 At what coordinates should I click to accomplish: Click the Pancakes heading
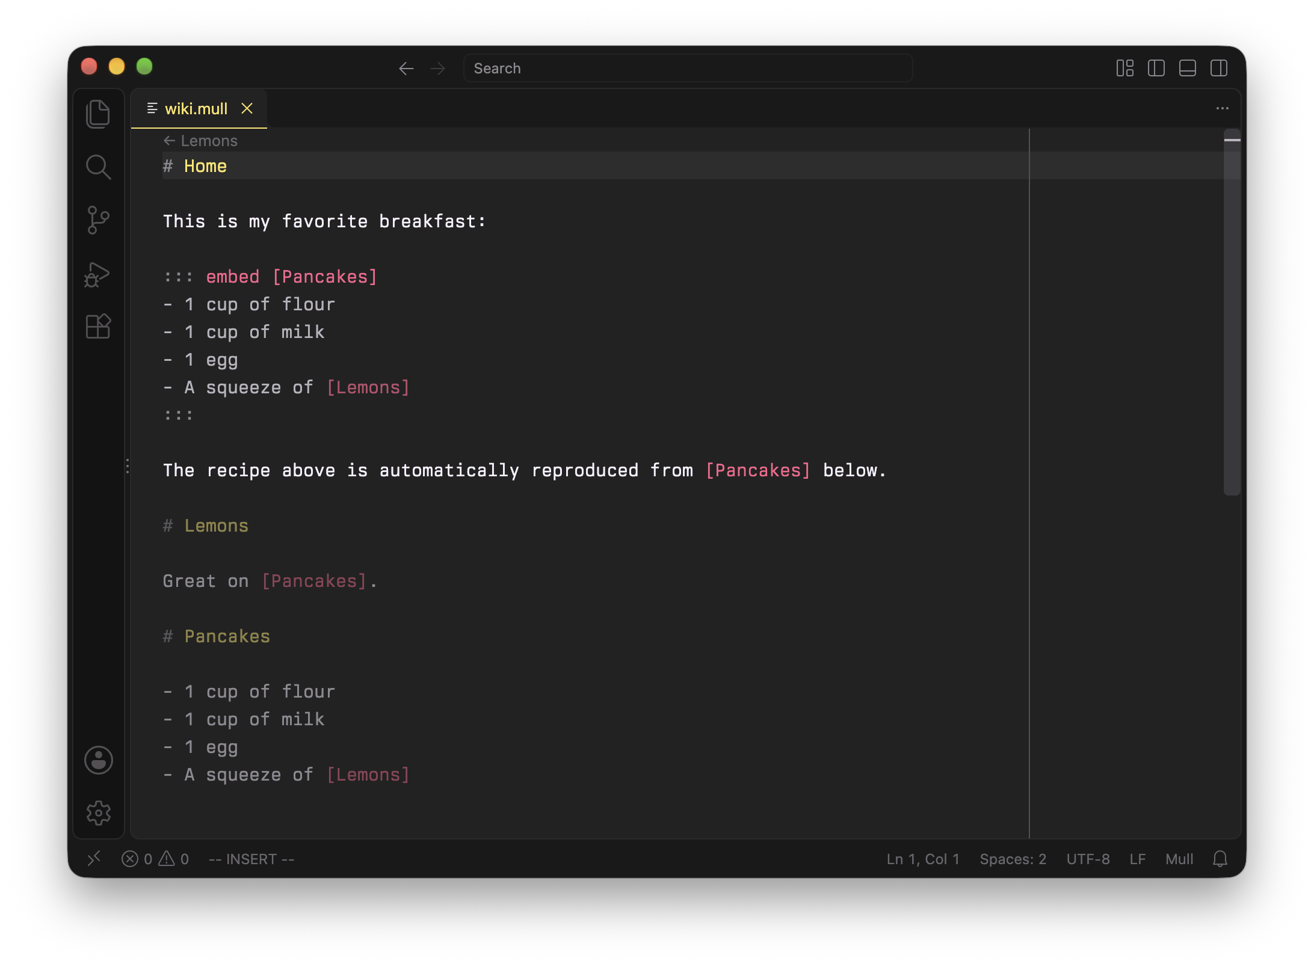point(227,636)
